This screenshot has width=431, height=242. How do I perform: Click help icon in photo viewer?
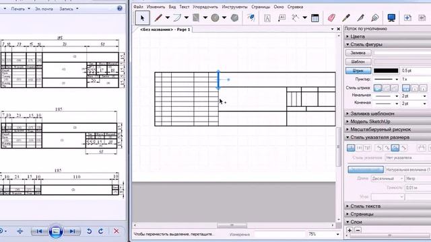tap(120, 9)
